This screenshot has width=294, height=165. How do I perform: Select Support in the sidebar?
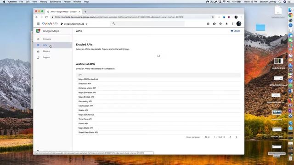53,57
